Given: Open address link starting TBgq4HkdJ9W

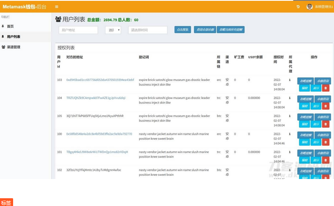Looking at the screenshot, I should (x=97, y=152).
